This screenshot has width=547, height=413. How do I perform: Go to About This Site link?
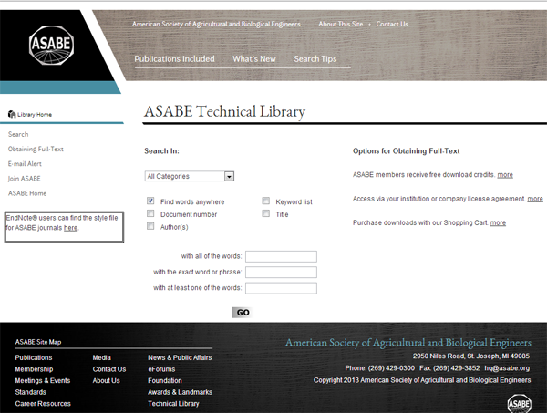pyautogui.click(x=340, y=24)
